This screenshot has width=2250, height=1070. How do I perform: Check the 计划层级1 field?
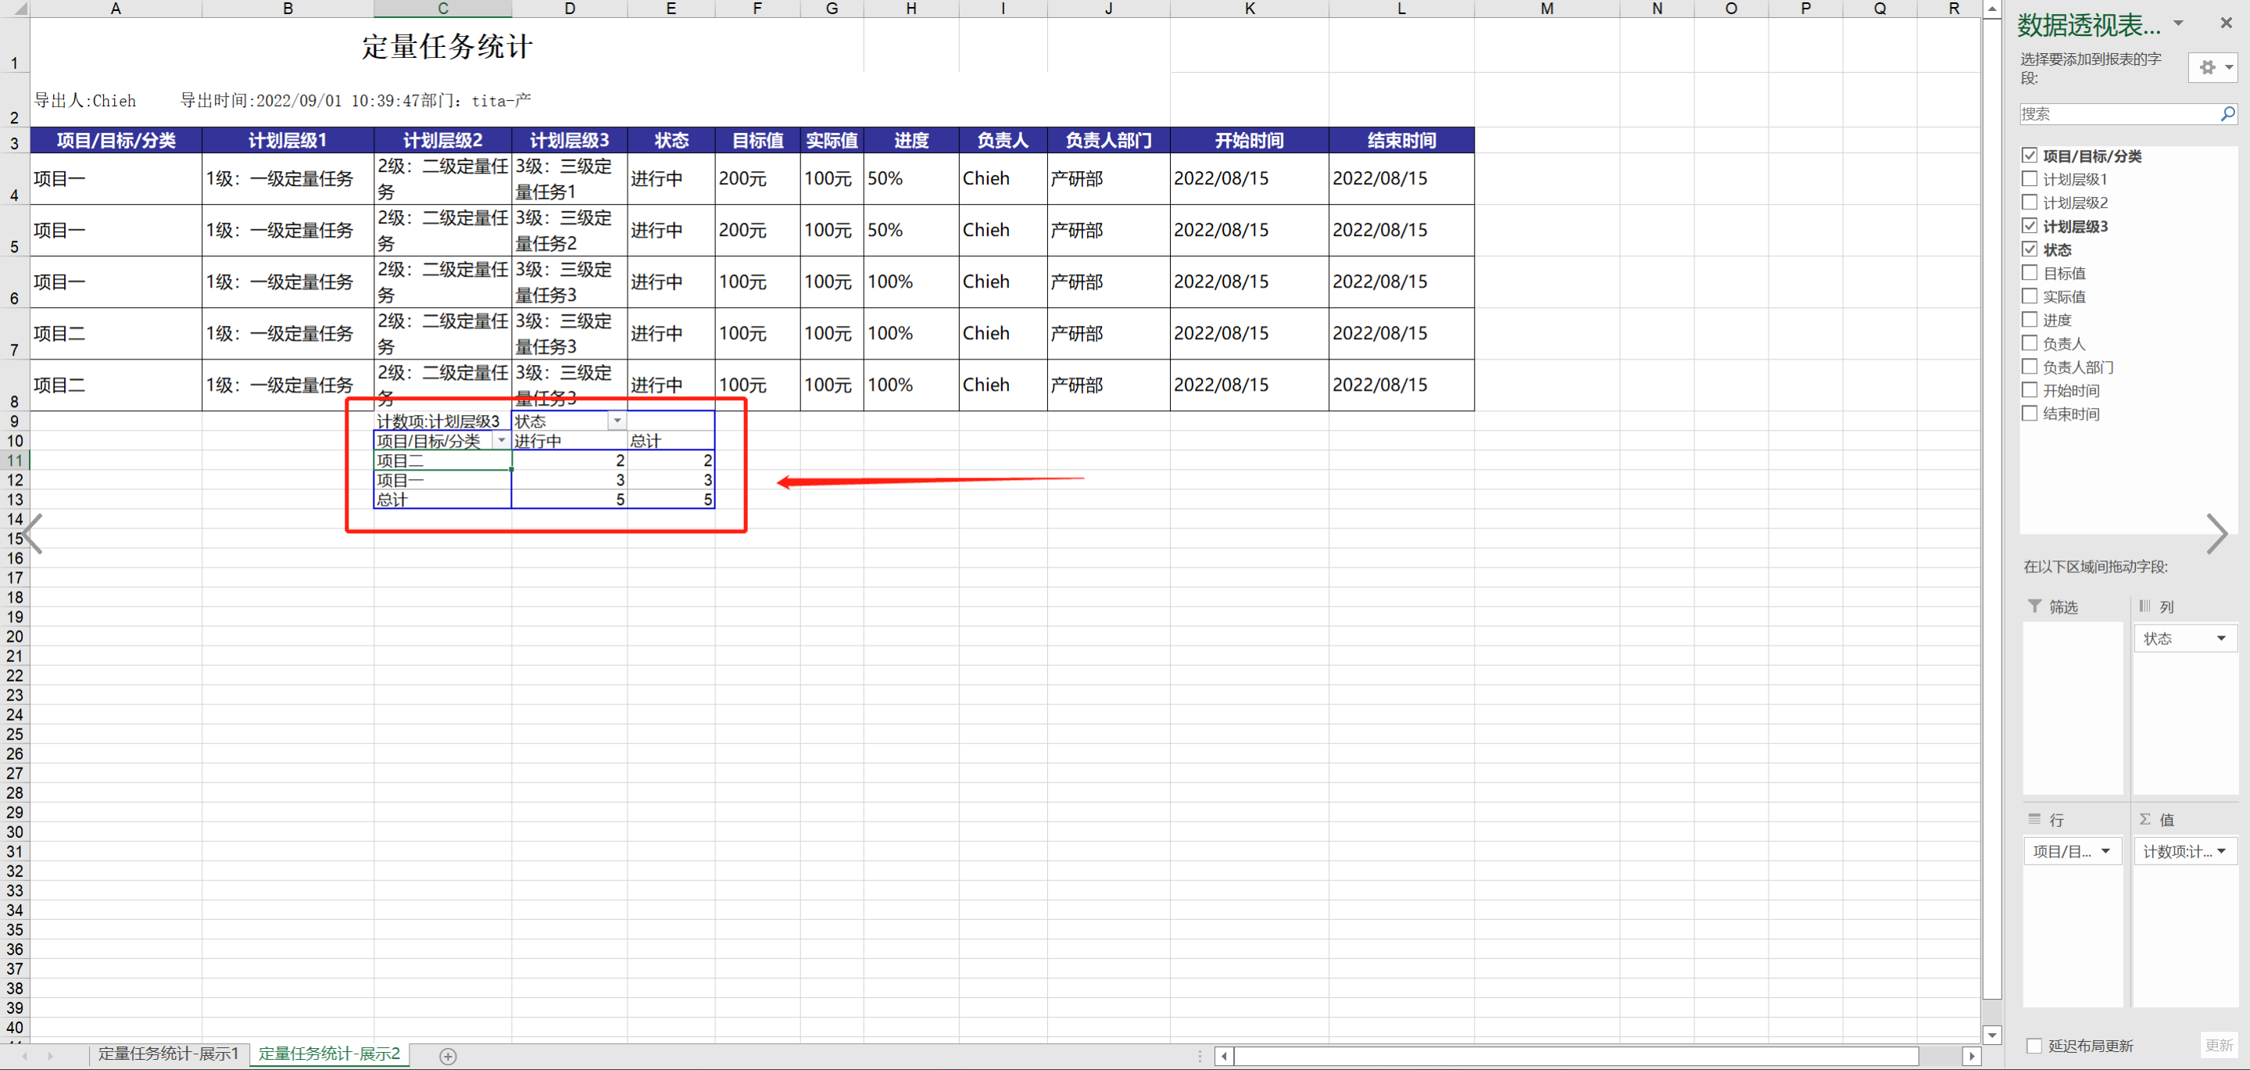pos(2030,179)
